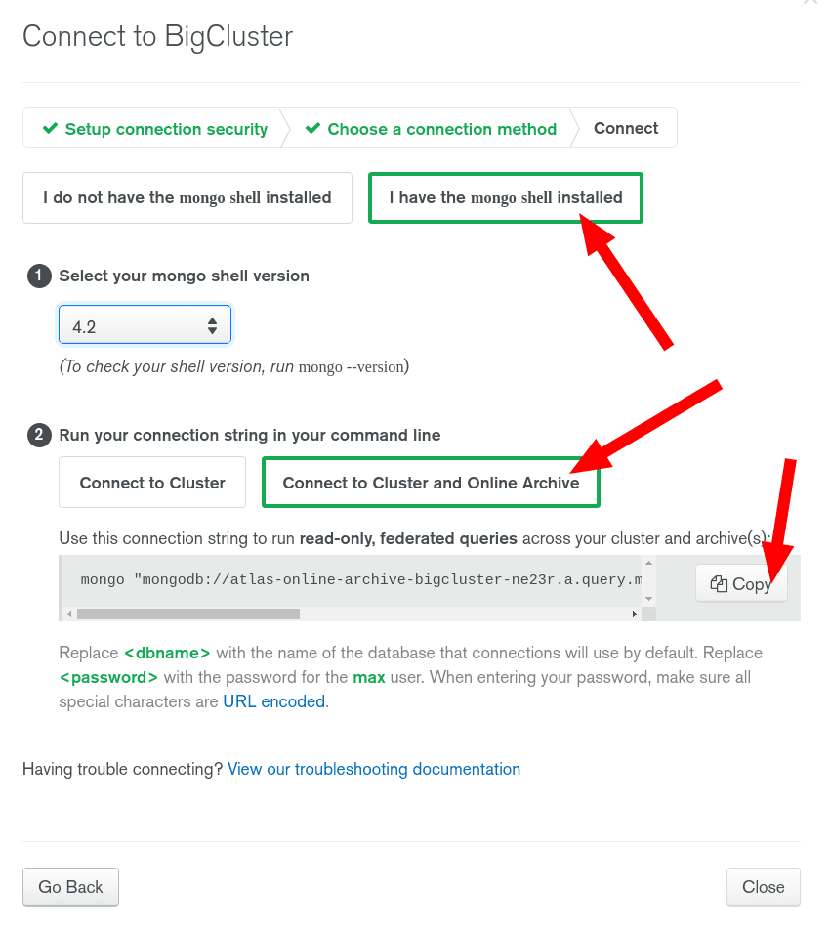Viewport: 830px width, 933px height.
Task: Click the connection string's left scroll arrow
Action: [68, 615]
